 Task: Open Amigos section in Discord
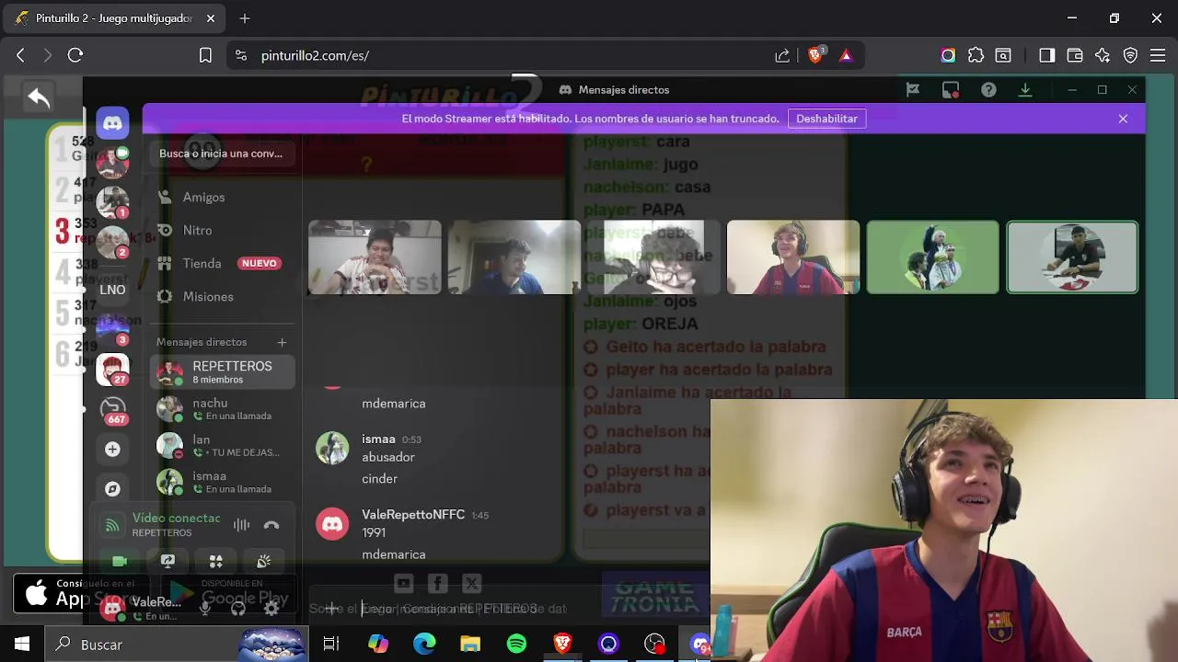coord(222,197)
